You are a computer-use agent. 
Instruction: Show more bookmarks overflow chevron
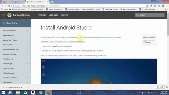[166, 9]
